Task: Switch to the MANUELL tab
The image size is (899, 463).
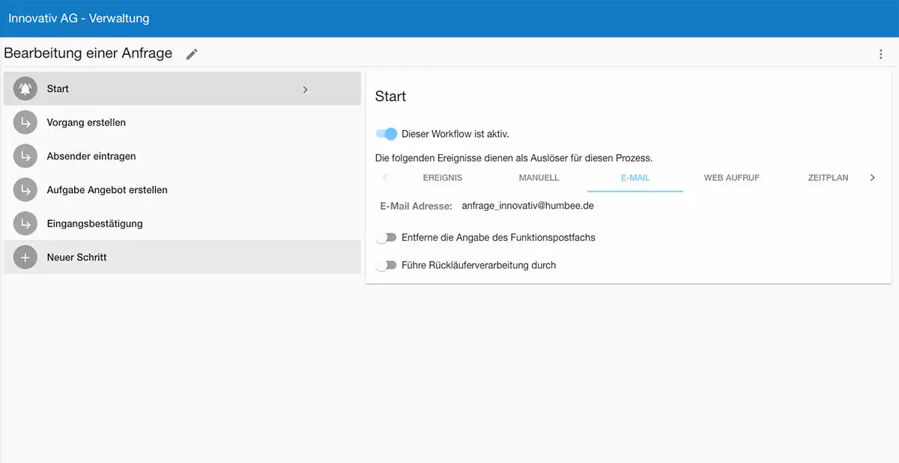Action: pos(539,178)
